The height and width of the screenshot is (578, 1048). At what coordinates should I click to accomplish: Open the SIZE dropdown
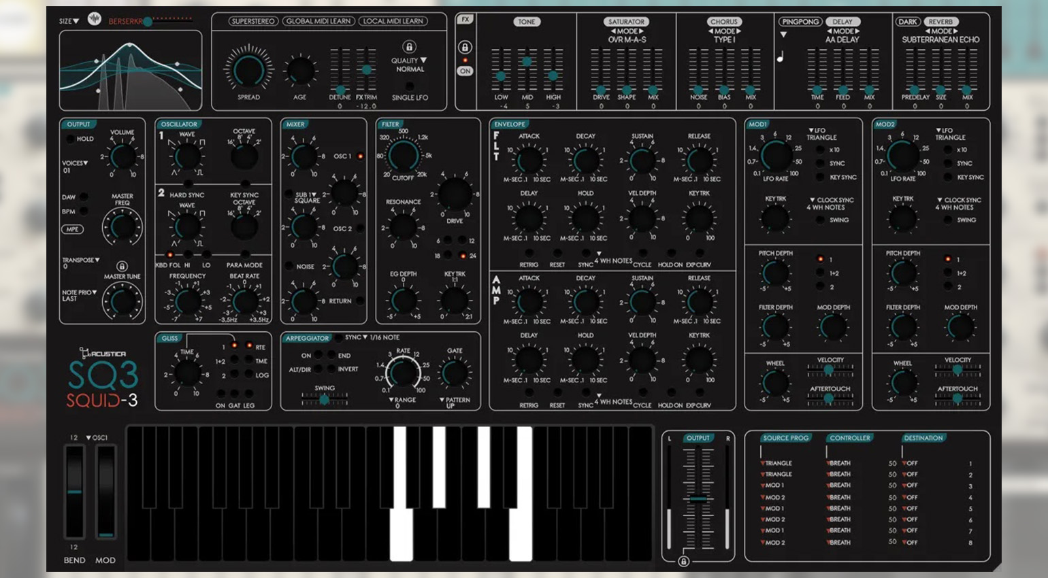tap(69, 21)
